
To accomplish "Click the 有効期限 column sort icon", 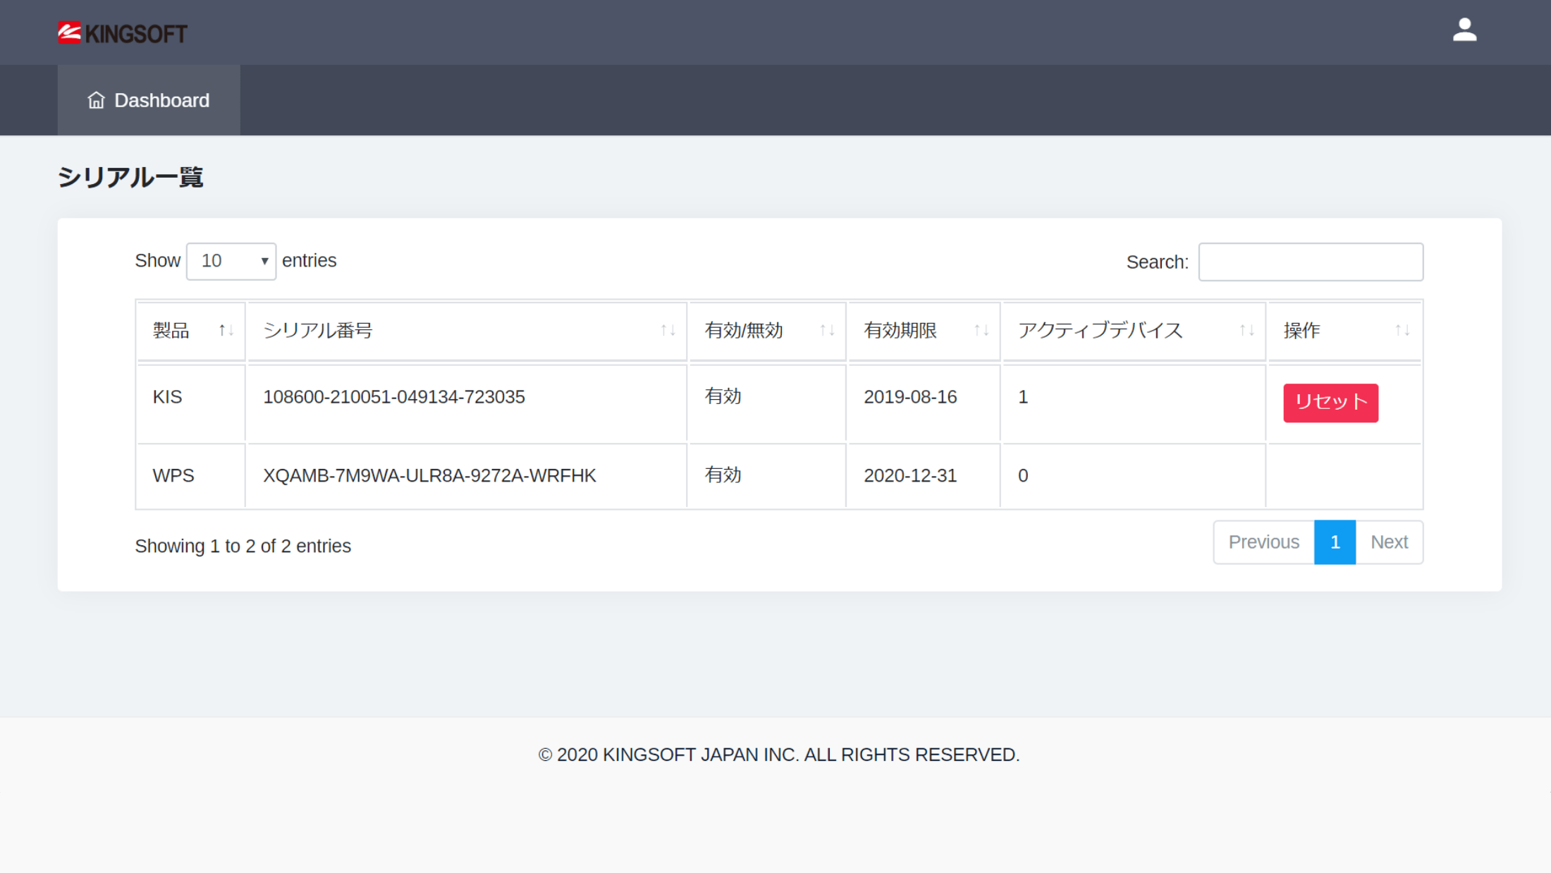I will (x=980, y=329).
